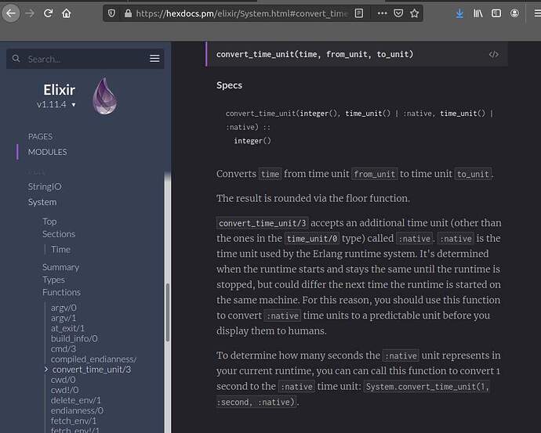Bookmark this page with star

click(x=415, y=13)
